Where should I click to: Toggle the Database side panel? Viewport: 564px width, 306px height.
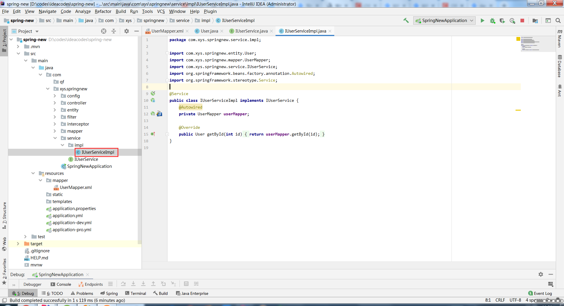tap(560, 66)
